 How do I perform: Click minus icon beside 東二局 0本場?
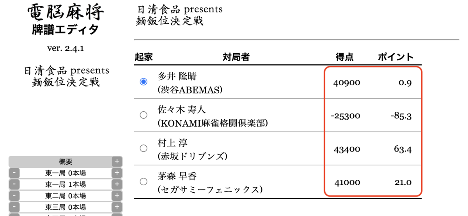(14, 196)
